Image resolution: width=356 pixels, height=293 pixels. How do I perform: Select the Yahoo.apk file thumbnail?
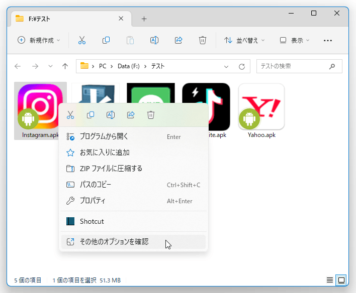tap(261, 106)
